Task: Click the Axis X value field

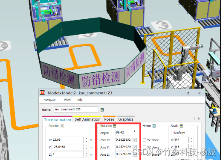Action: point(124,140)
